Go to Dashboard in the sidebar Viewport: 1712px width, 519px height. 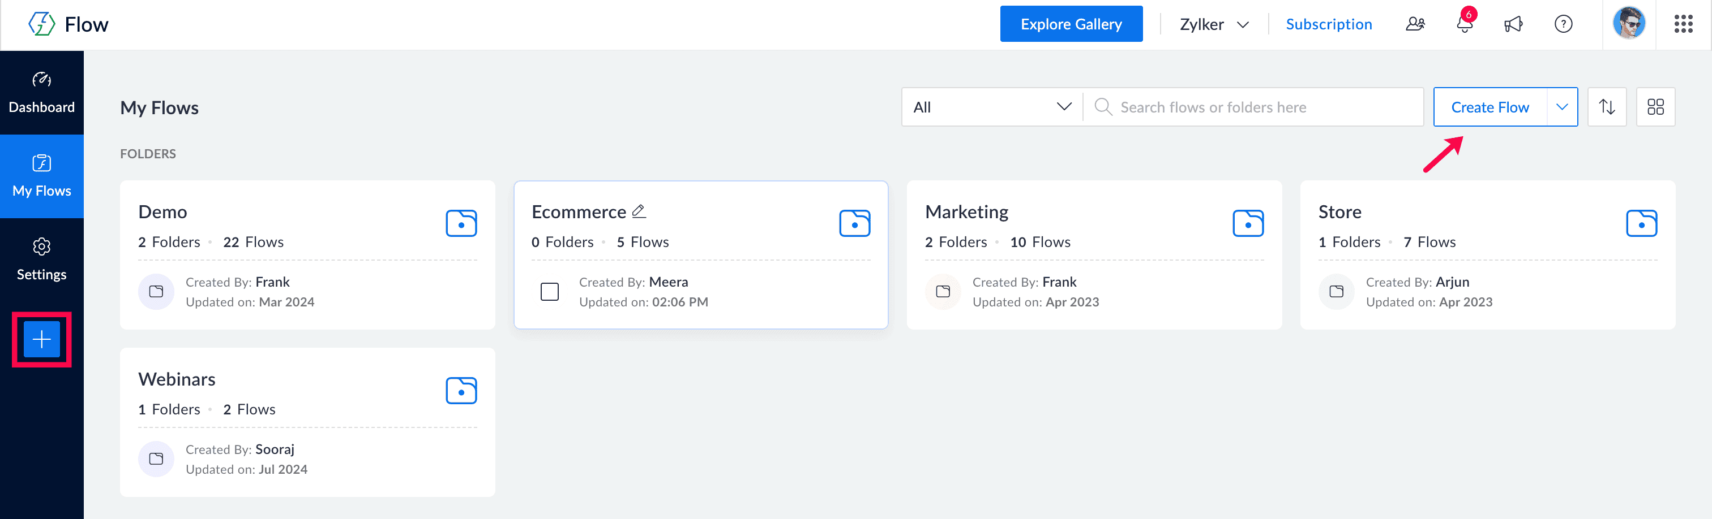(x=42, y=93)
